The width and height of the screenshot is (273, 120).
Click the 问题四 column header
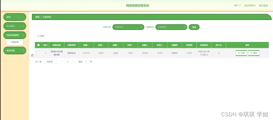[175, 45]
